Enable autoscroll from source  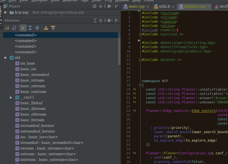53,28
